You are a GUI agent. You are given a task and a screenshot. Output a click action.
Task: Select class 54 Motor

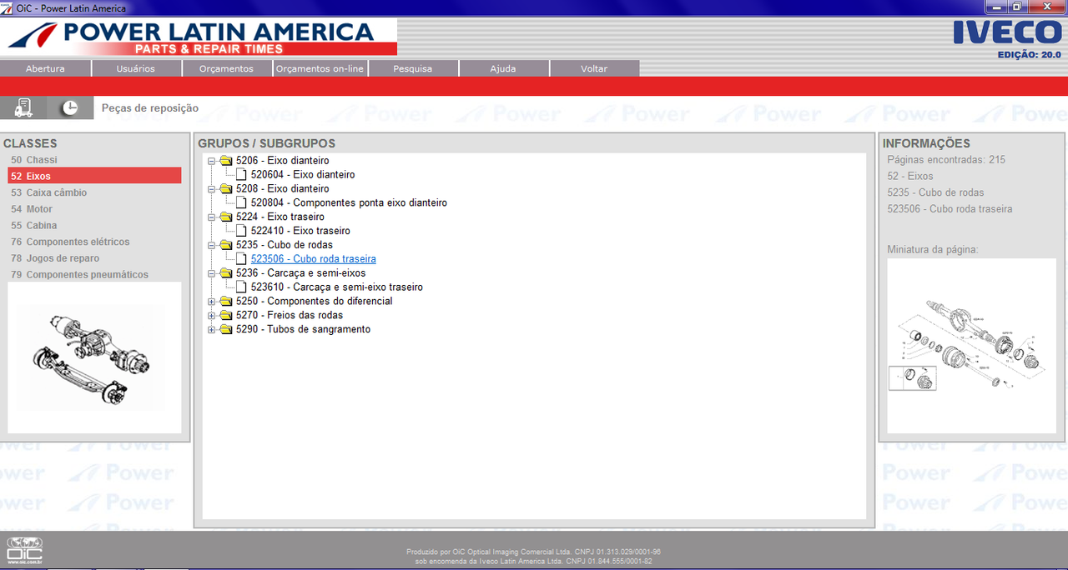pos(94,209)
